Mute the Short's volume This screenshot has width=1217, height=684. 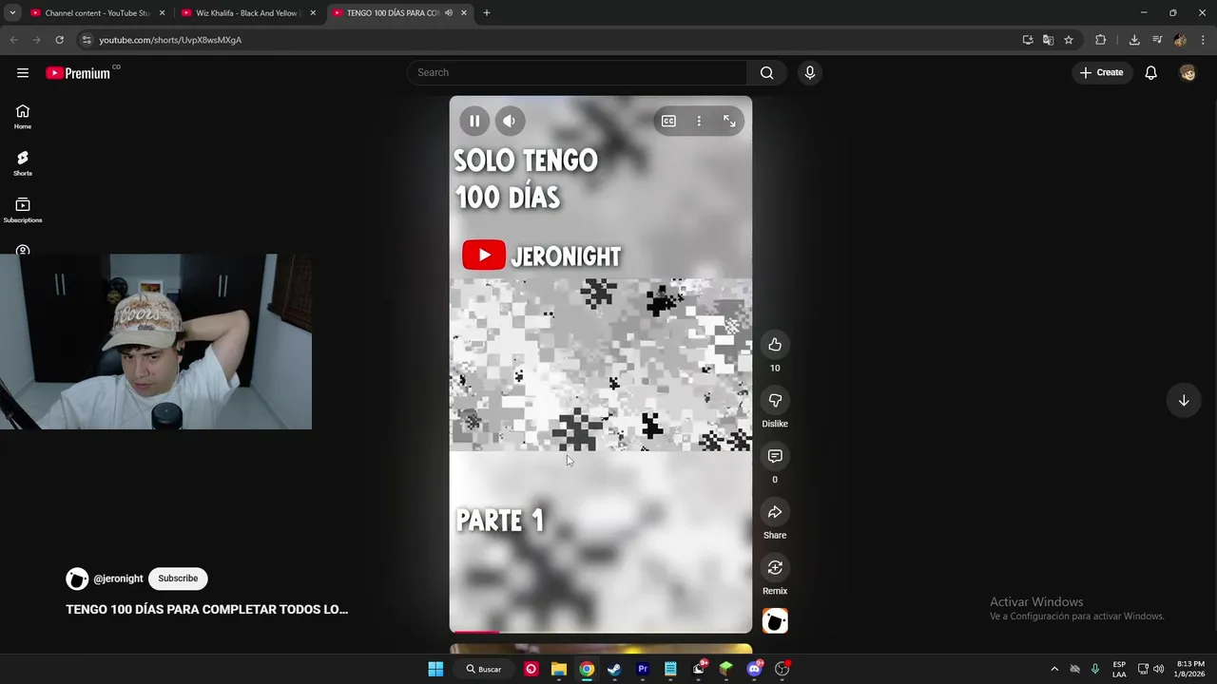pyautogui.click(x=509, y=121)
